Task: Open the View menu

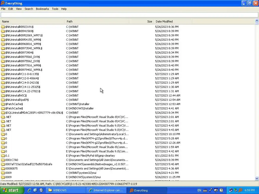Action: click(19, 9)
